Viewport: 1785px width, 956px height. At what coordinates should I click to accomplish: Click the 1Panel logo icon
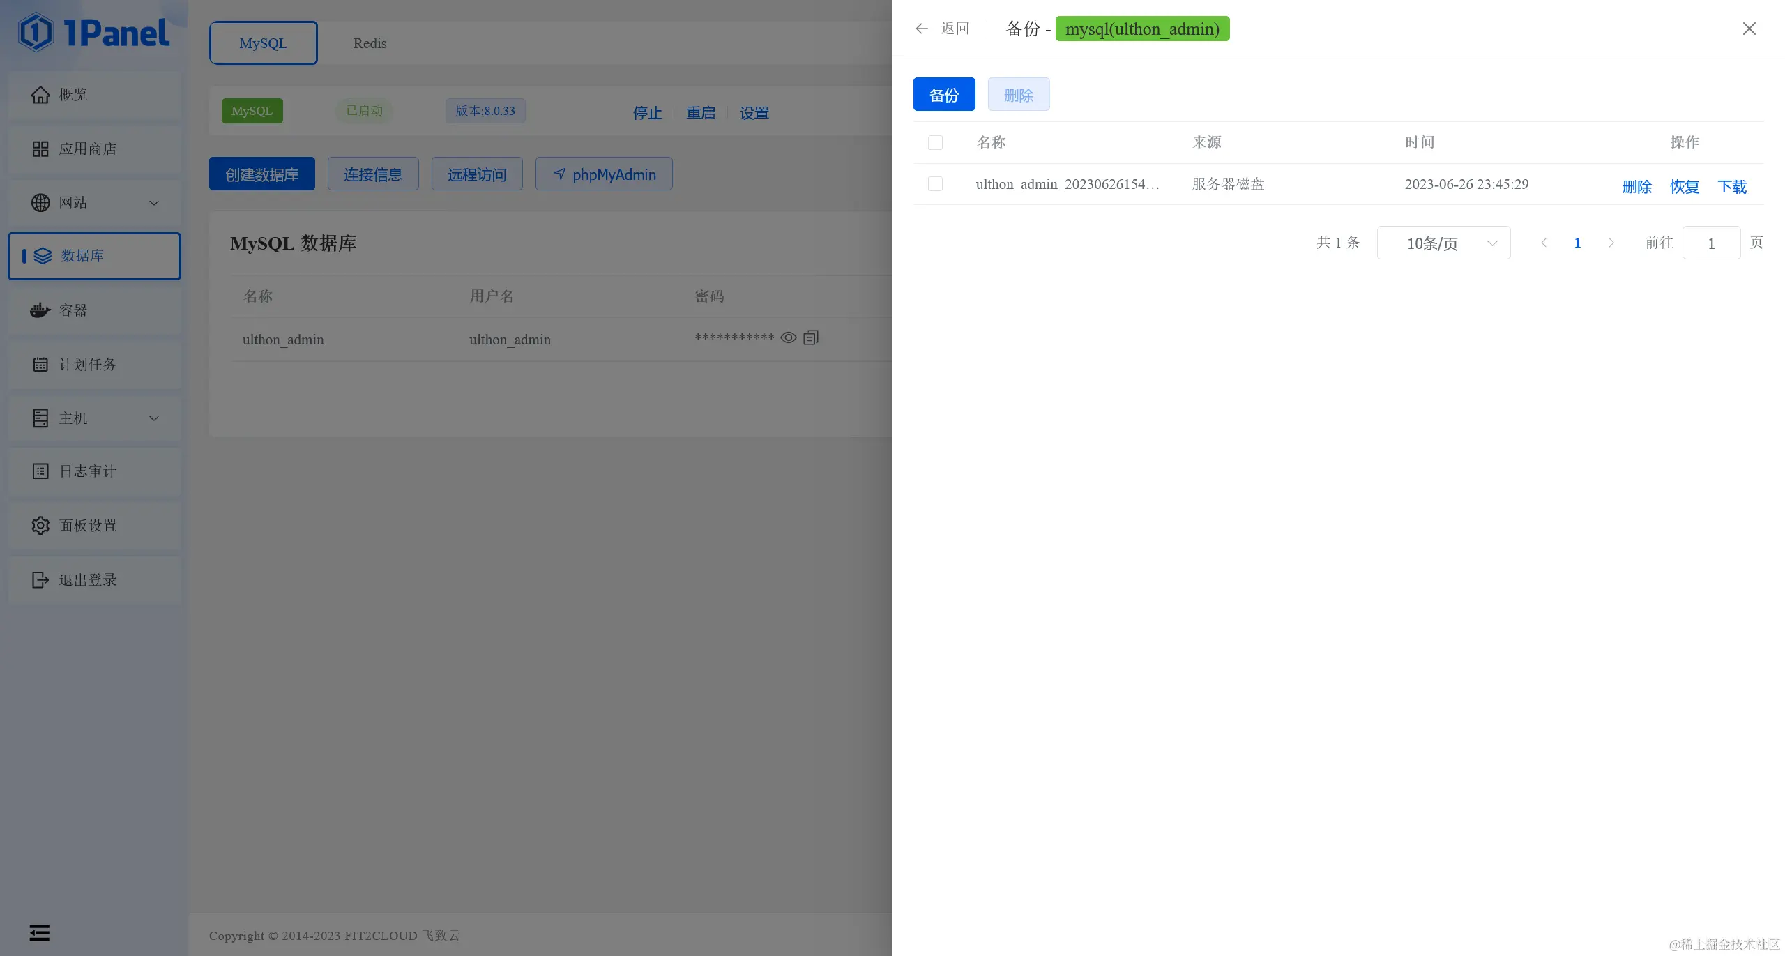tap(36, 32)
